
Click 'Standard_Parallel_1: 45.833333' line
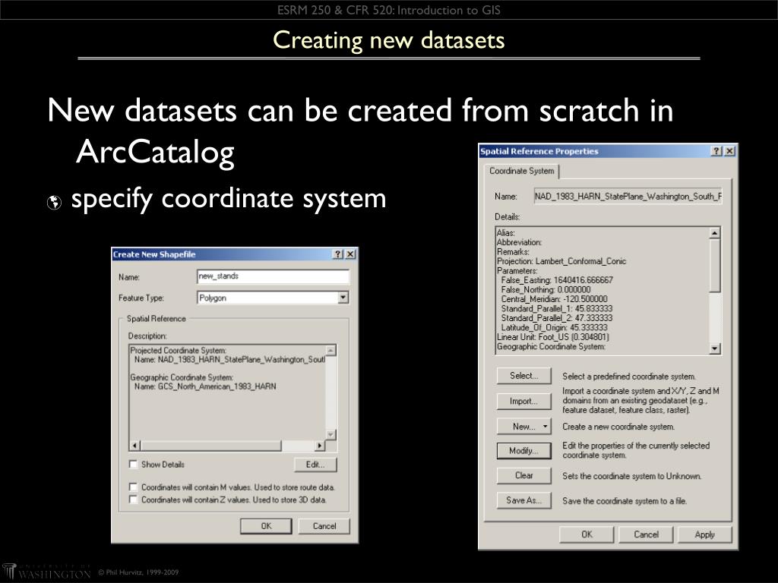pyautogui.click(x=556, y=308)
